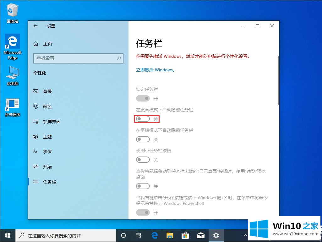Toggle the Windows PowerShell replacement switch

(143, 213)
